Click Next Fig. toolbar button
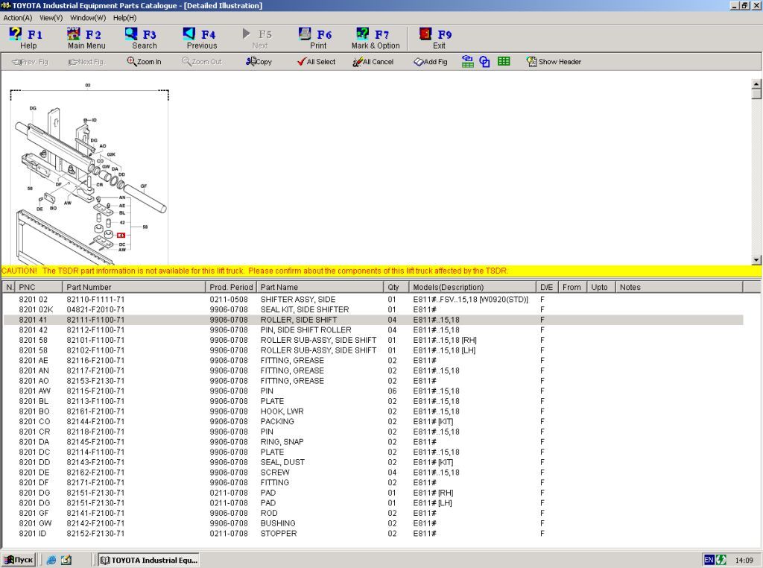Screen dimensions: 763x568 [86, 62]
